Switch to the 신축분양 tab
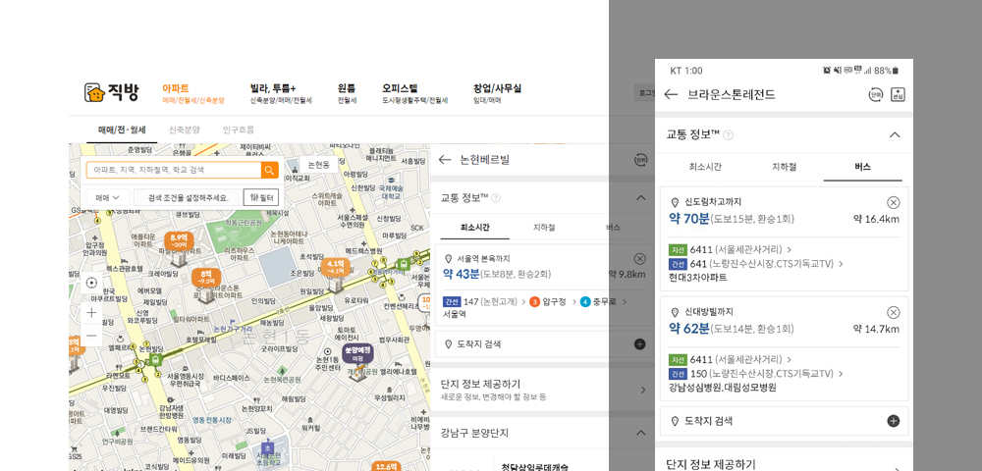982x471 pixels. [x=185, y=131]
